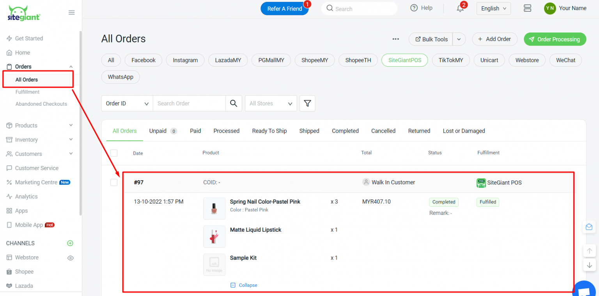Open the filter funnel beside All Stores
Screen dimensions: 599x296
[x=307, y=103]
